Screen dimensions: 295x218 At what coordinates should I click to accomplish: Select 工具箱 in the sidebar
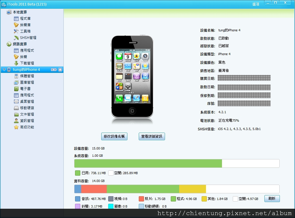tap(25, 31)
